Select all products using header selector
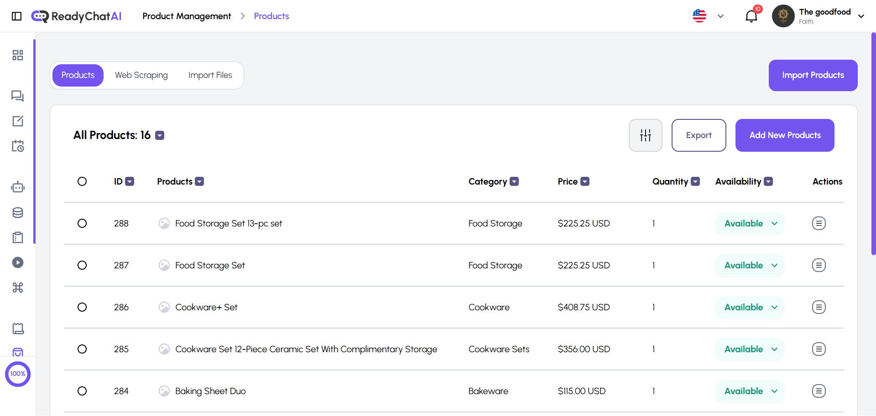The height and width of the screenshot is (416, 876). click(x=82, y=181)
